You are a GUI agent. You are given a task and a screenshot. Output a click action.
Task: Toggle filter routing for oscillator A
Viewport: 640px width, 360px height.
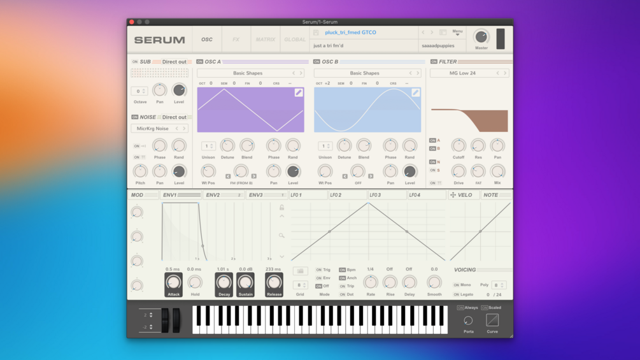point(432,140)
